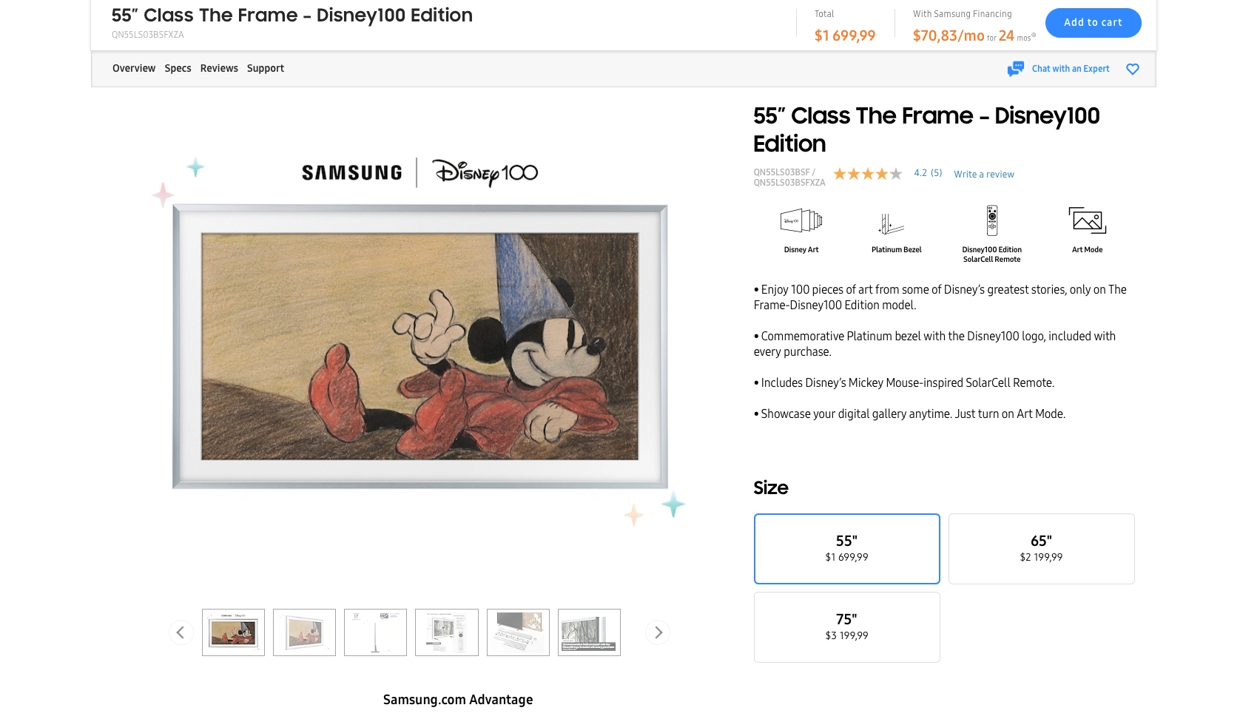Screen dimensions: 1260x719
Task: Click the wishlist heart icon
Action: pyautogui.click(x=1132, y=69)
